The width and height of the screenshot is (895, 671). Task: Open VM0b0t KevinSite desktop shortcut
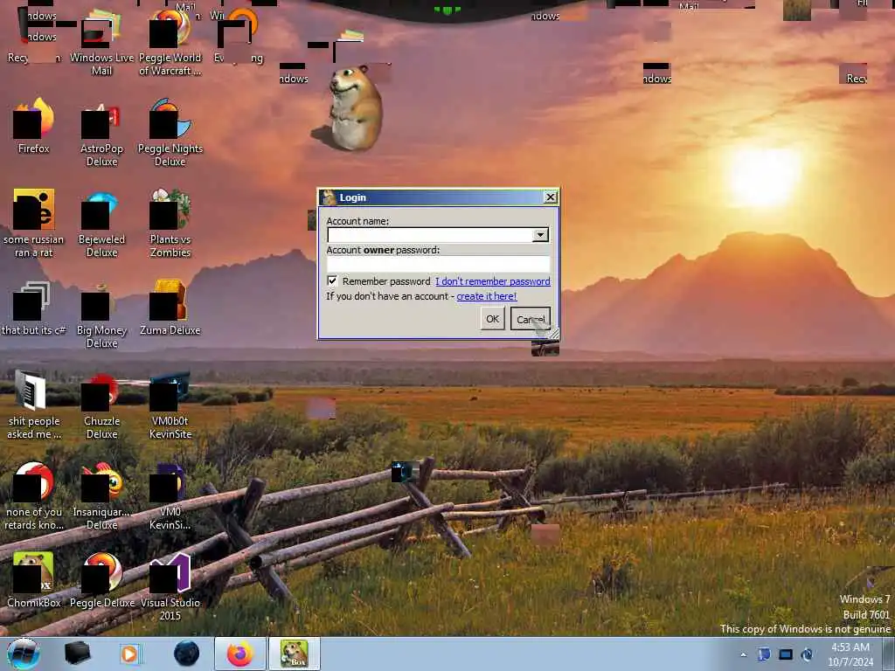170,405
